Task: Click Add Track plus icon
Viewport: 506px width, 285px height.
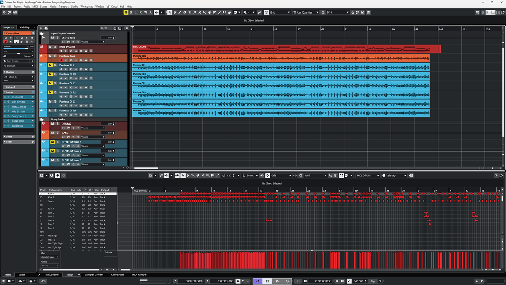Action: pyautogui.click(x=41, y=28)
